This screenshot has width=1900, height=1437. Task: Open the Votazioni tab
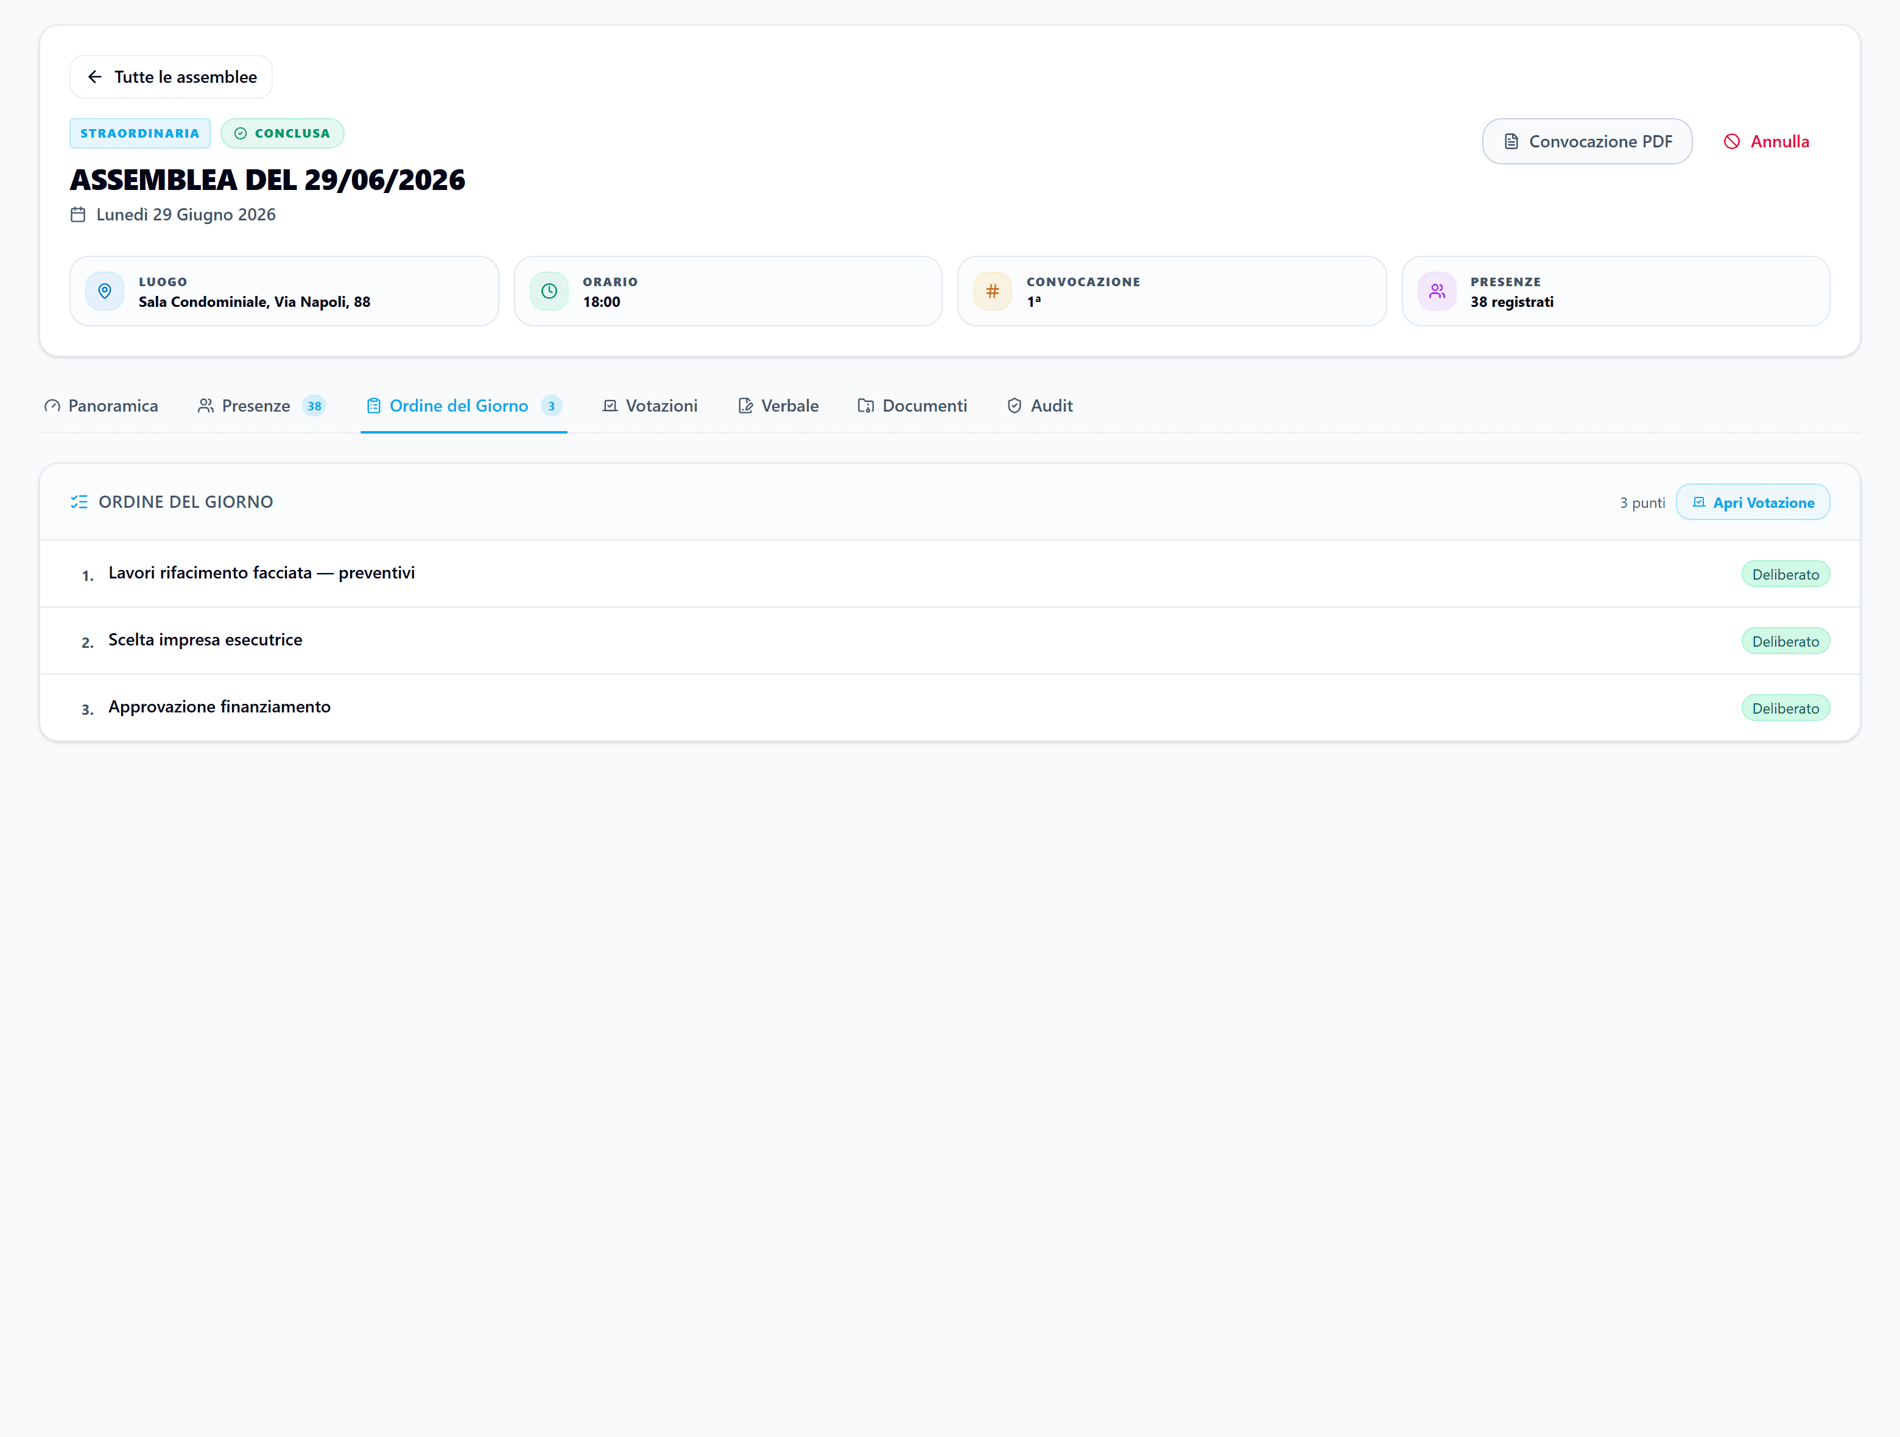650,406
